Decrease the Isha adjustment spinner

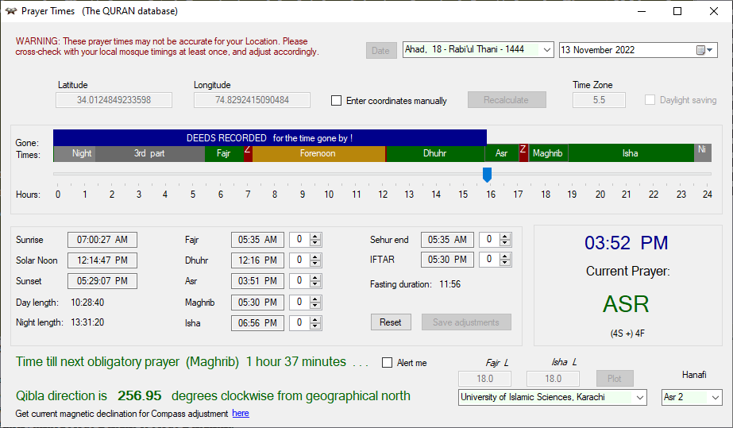point(315,326)
